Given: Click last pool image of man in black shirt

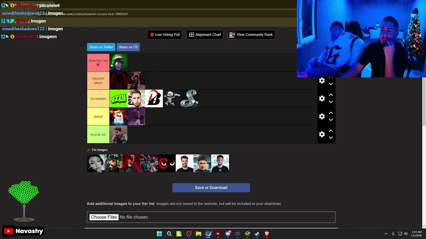Looking at the screenshot, I should [x=220, y=163].
